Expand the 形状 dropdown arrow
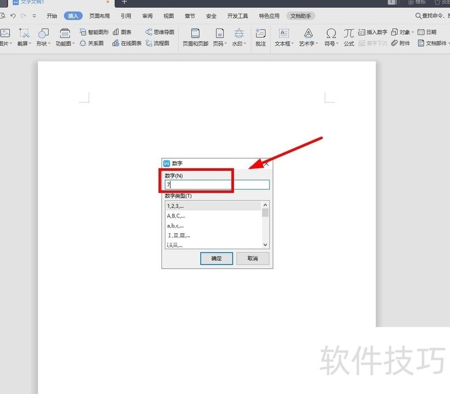 point(49,44)
